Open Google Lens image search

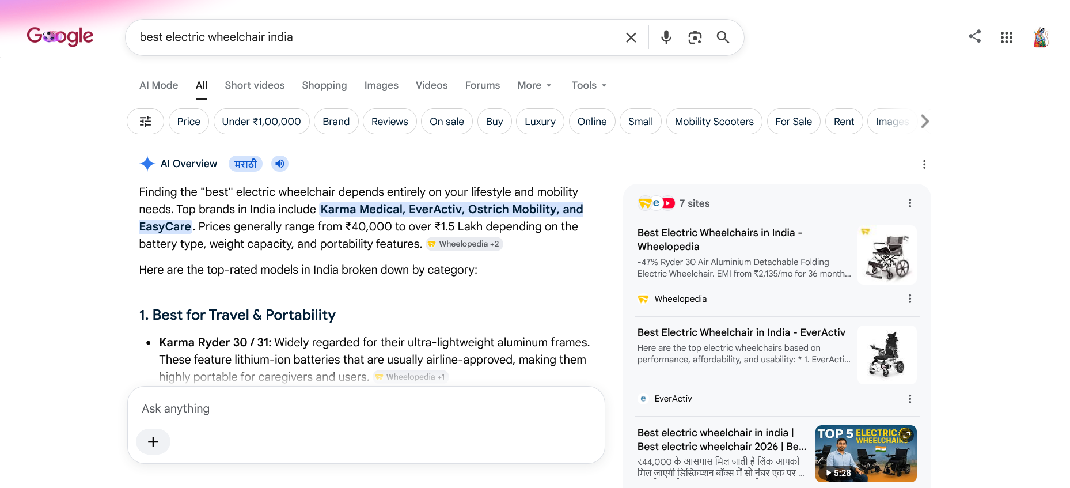point(695,37)
